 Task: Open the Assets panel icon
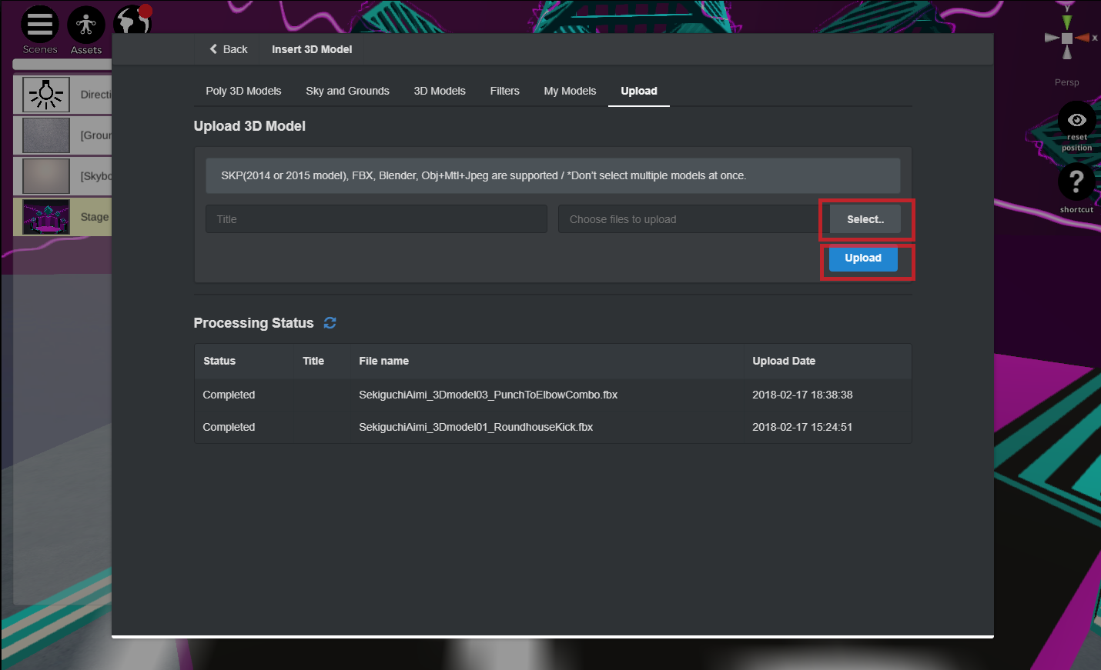tap(86, 25)
